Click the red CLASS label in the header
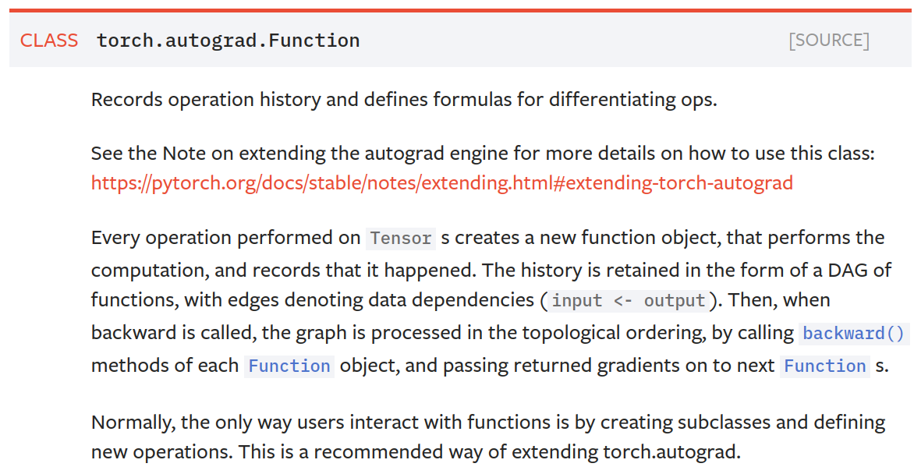 point(49,41)
